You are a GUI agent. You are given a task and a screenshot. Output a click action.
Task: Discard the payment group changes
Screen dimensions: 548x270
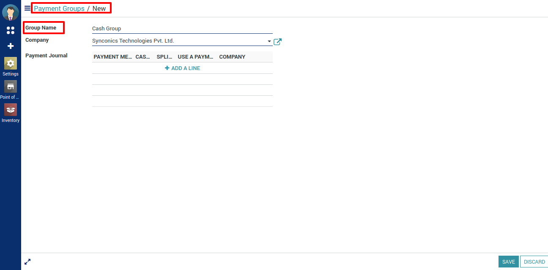coord(534,262)
